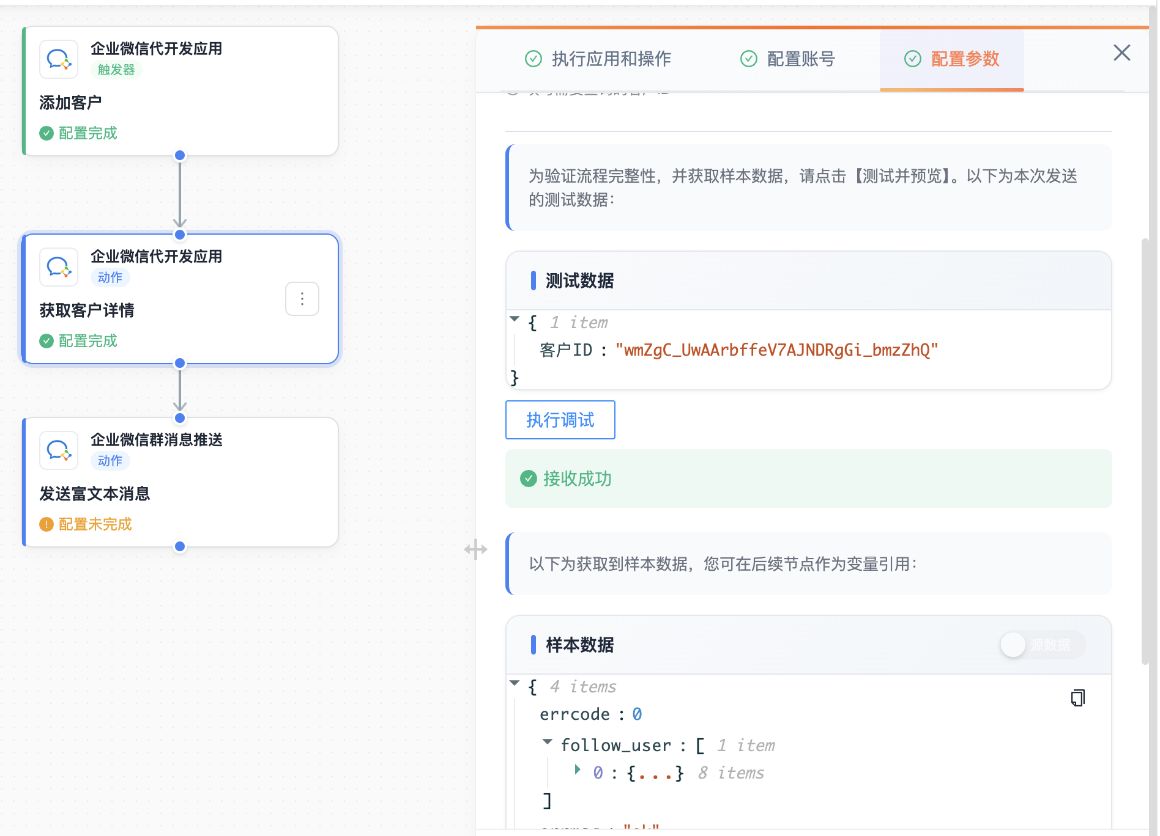Close the configuration panel with the X

point(1121,53)
